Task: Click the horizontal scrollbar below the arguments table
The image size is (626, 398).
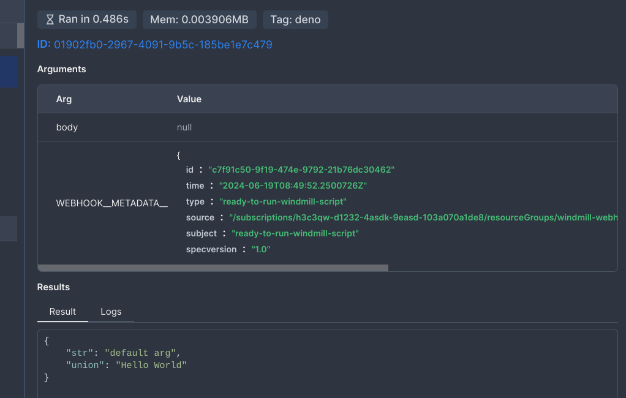Action: pos(213,267)
